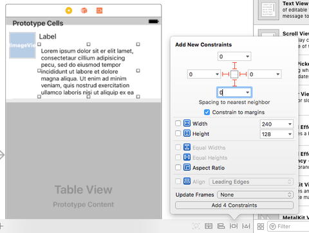Switch library to icon grid view
This screenshot has height=233, width=309.
click(x=261, y=227)
